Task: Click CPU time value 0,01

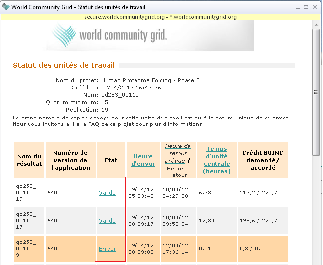Action: [x=205, y=249]
